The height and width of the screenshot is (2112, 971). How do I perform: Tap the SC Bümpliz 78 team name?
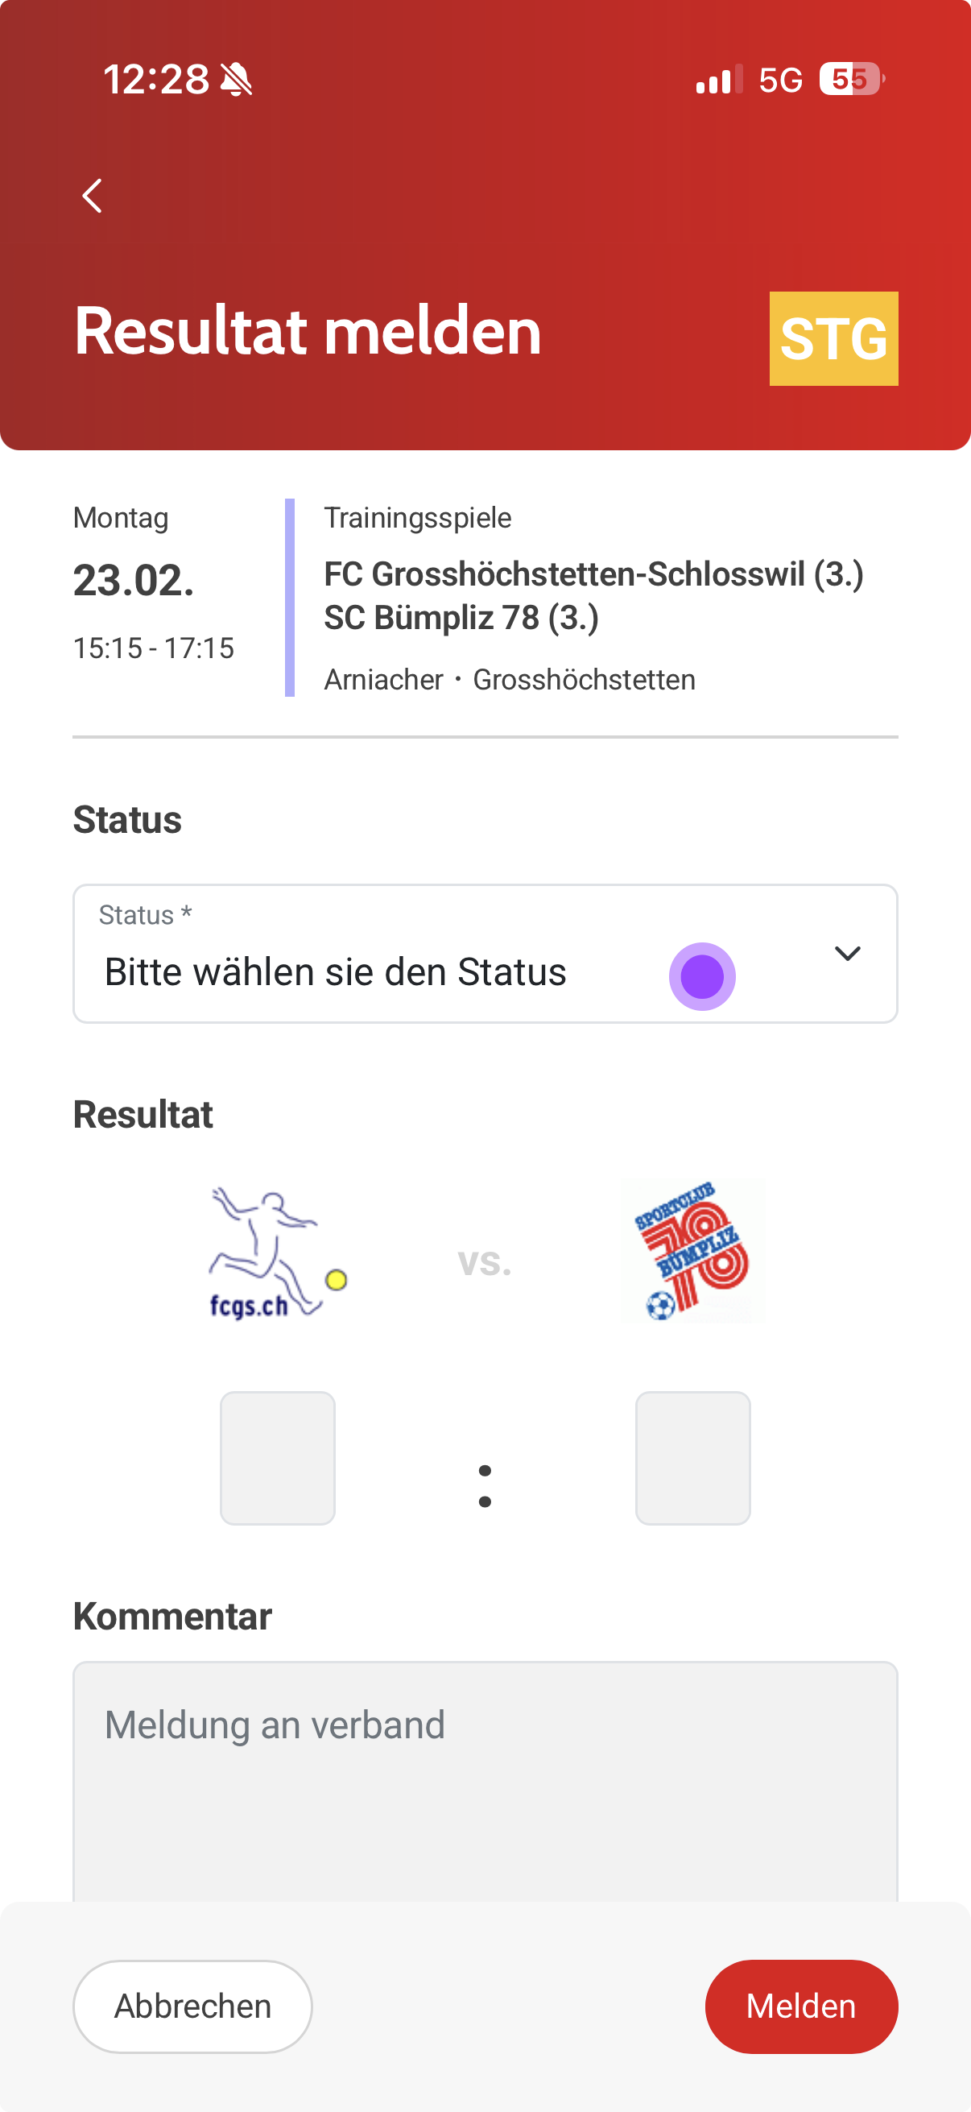pos(461,618)
